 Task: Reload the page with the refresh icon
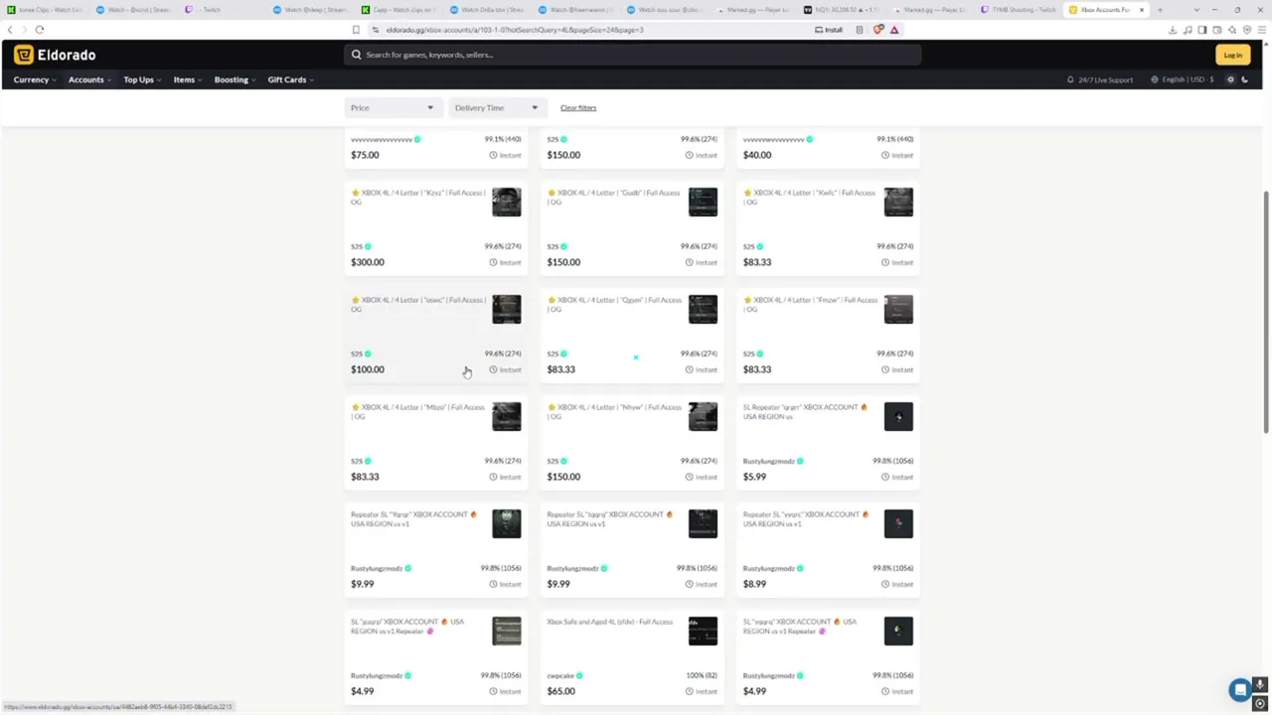(x=40, y=30)
